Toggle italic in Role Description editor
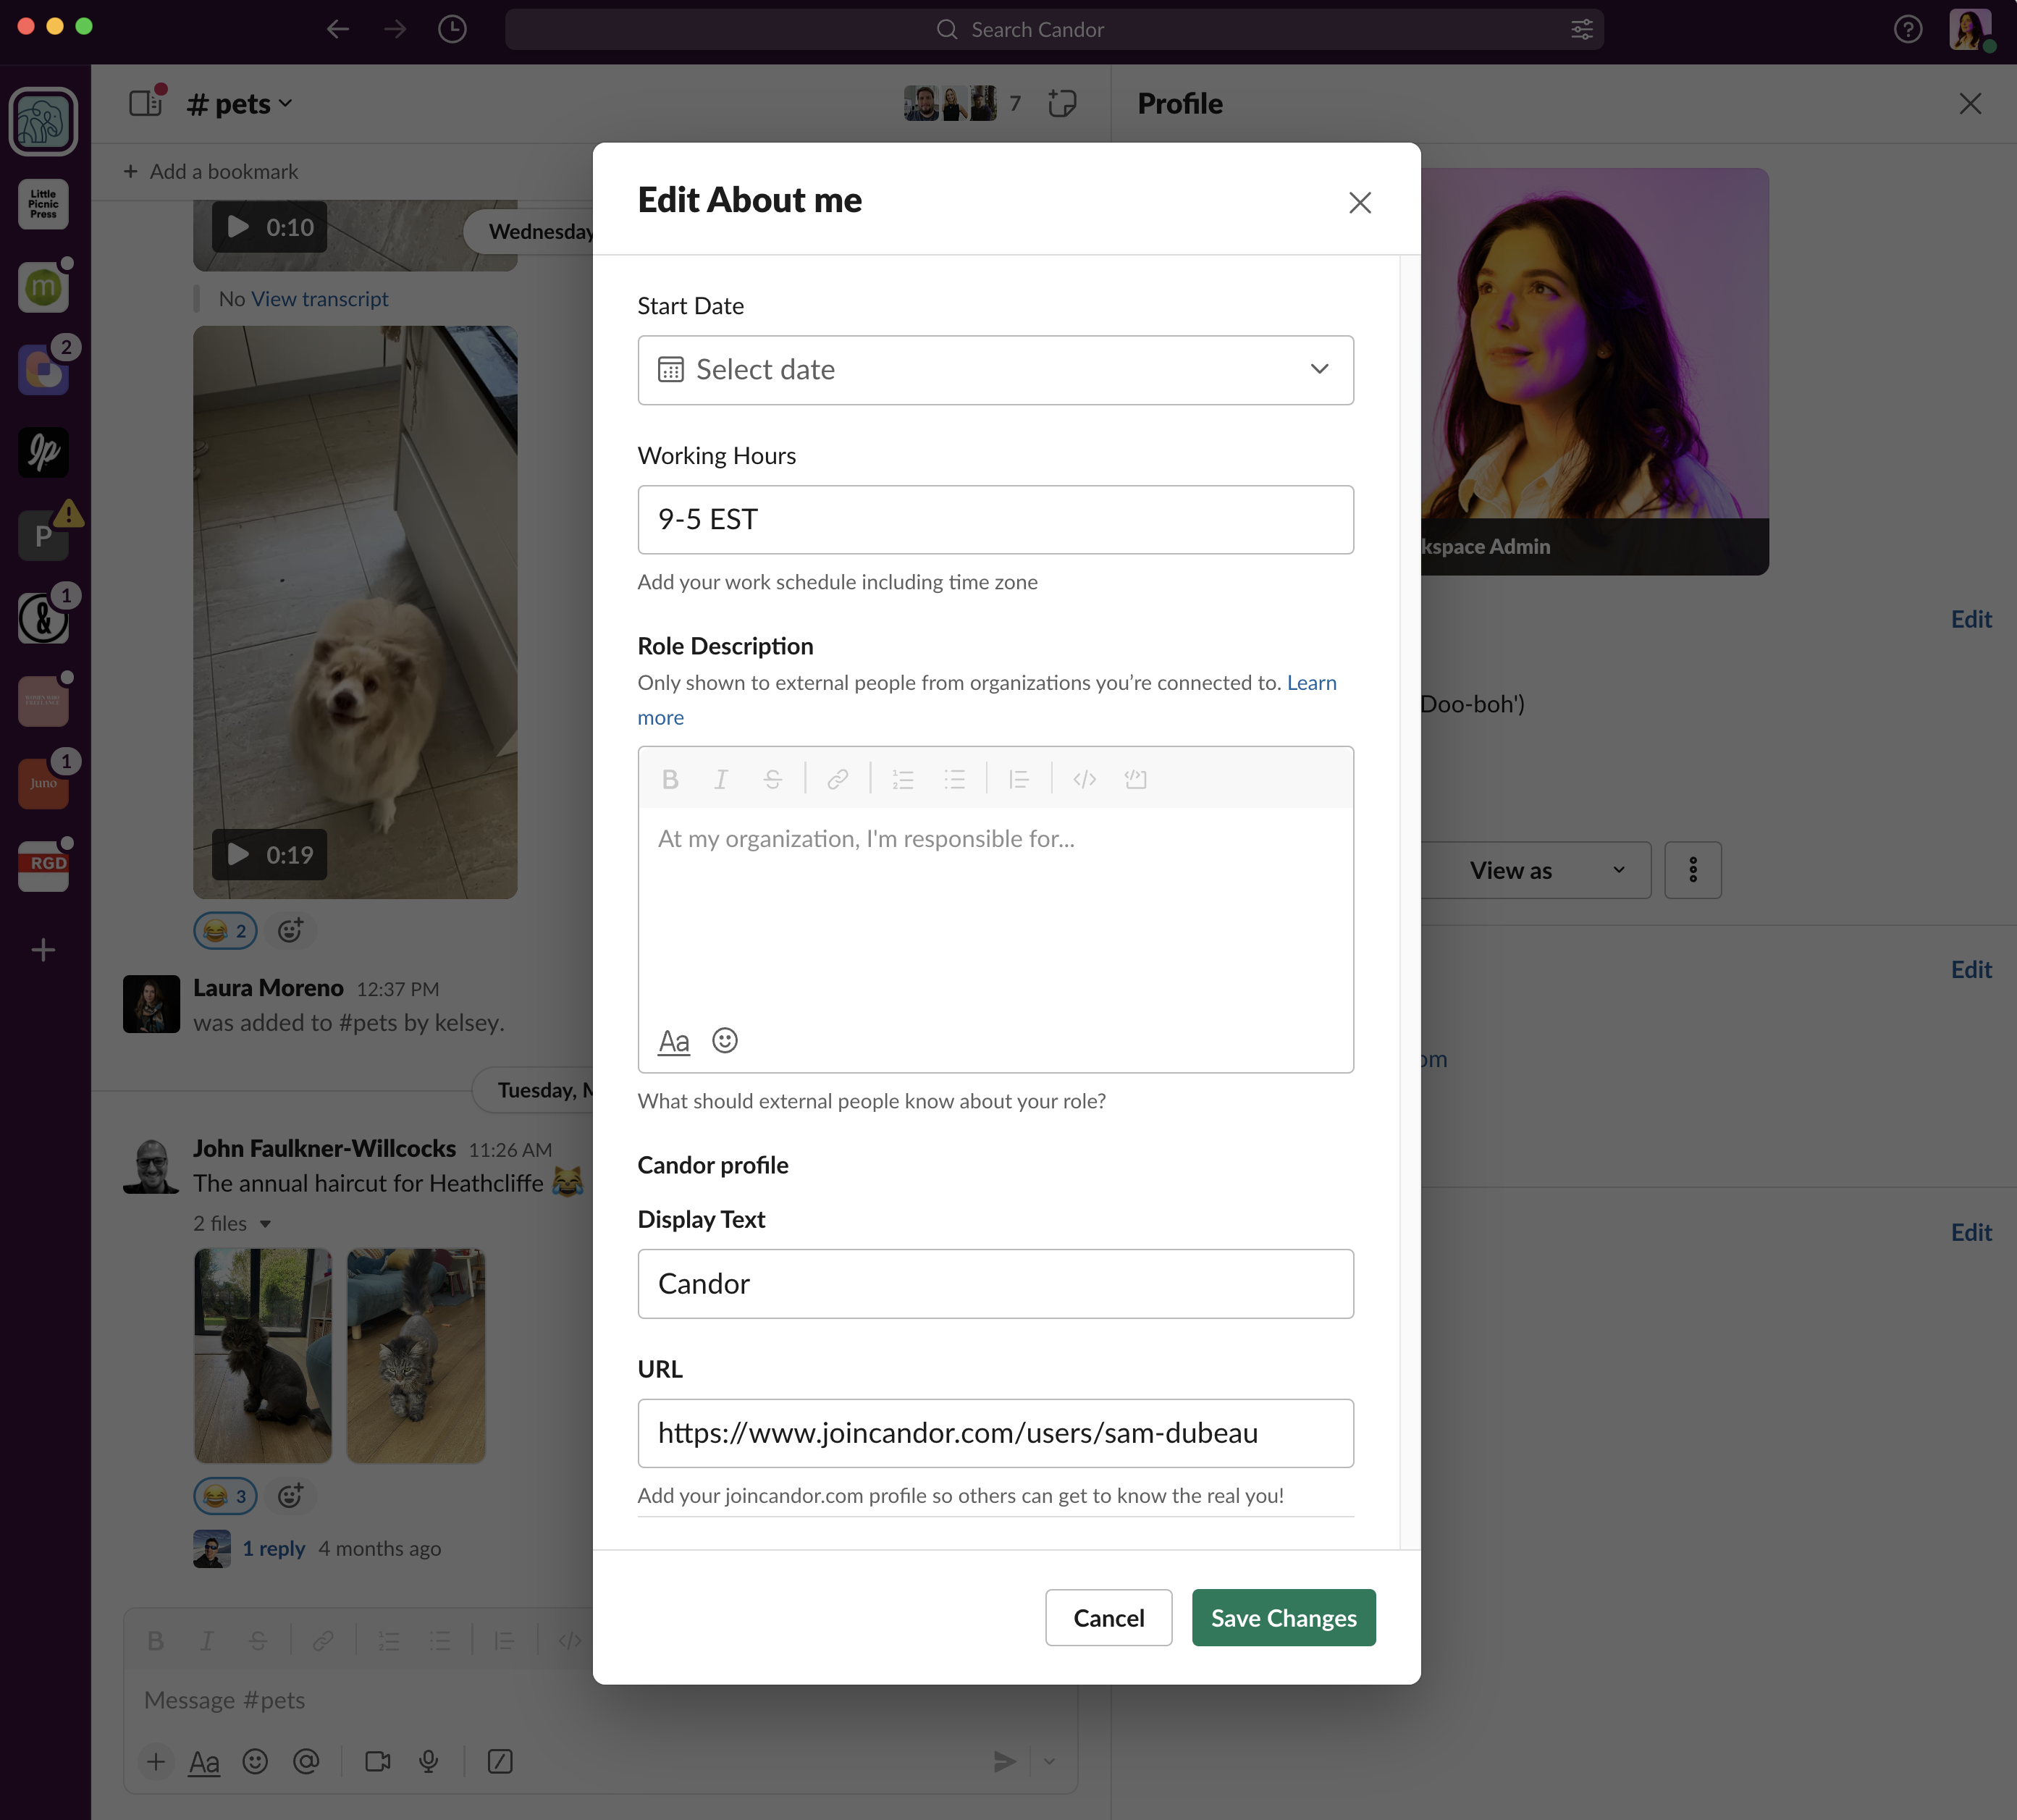The height and width of the screenshot is (1820, 2017). coord(721,779)
